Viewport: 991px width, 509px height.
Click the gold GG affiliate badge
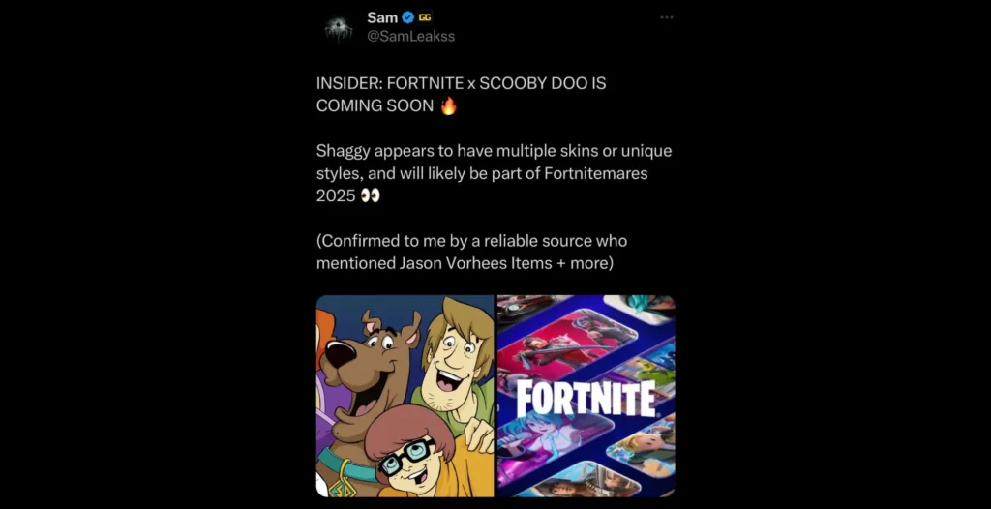(426, 17)
